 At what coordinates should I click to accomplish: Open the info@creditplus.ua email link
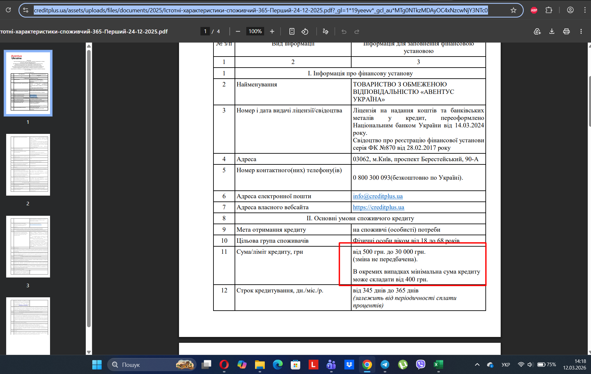click(x=378, y=196)
